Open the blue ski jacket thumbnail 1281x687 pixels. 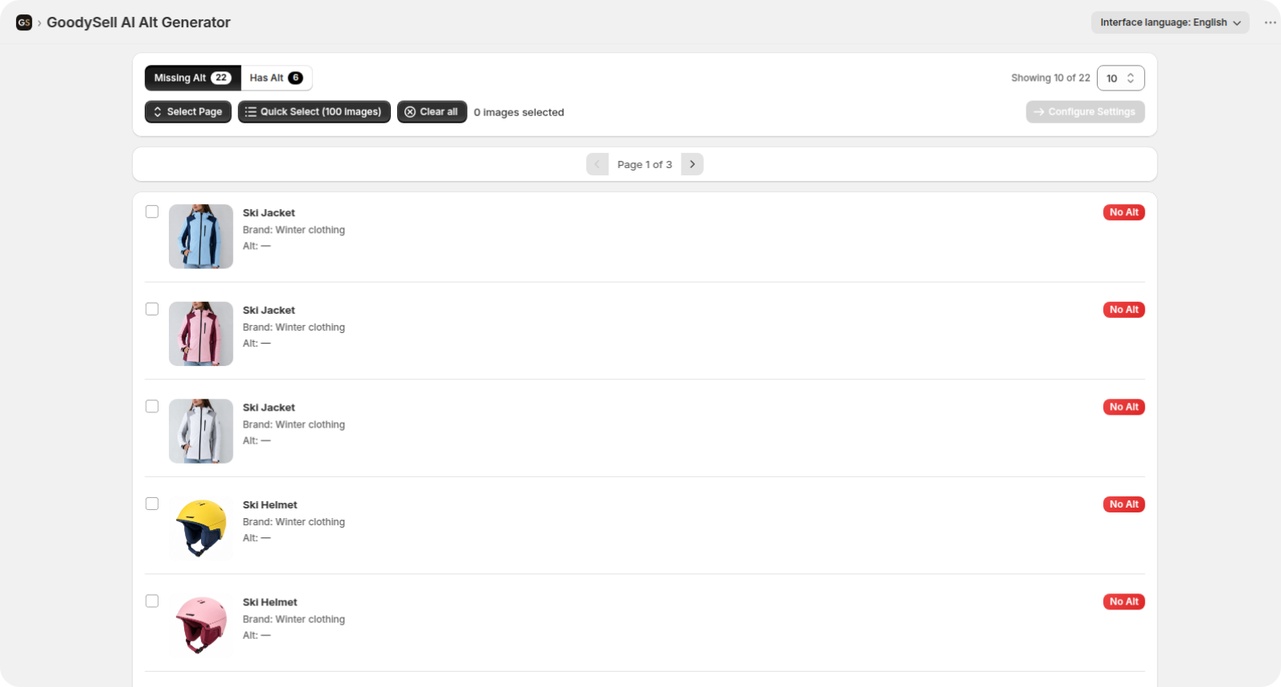201,236
